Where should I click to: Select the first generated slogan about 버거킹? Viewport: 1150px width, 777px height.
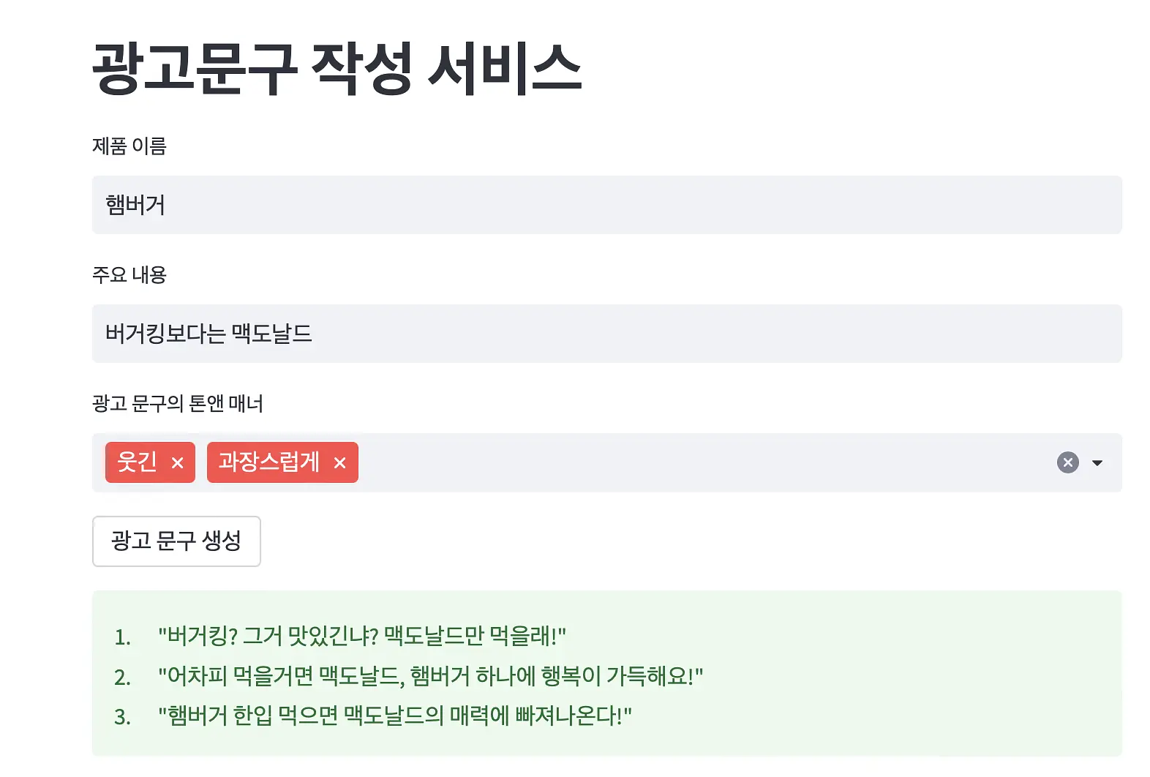[362, 637]
